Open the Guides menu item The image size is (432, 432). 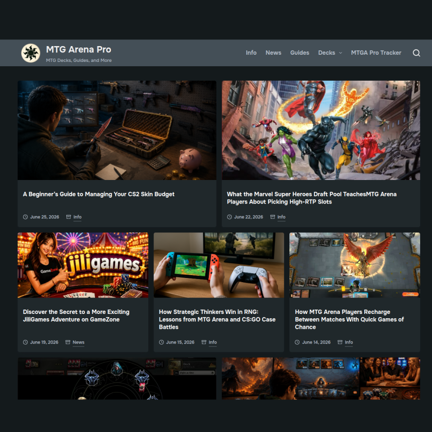click(x=300, y=53)
